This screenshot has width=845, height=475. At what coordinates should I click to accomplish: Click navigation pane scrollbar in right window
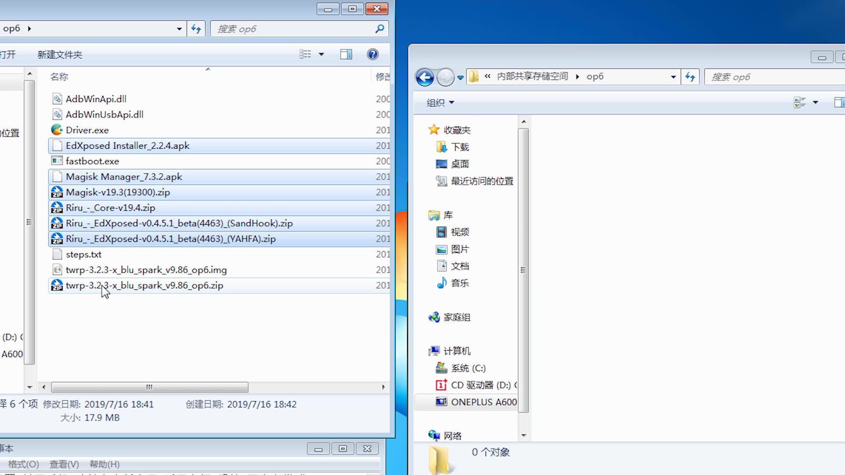pyautogui.click(x=523, y=270)
